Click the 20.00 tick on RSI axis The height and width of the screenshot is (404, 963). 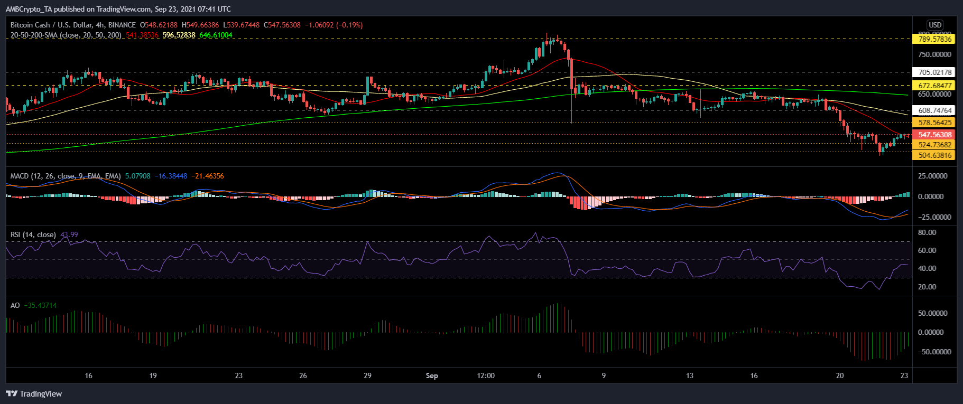click(927, 287)
